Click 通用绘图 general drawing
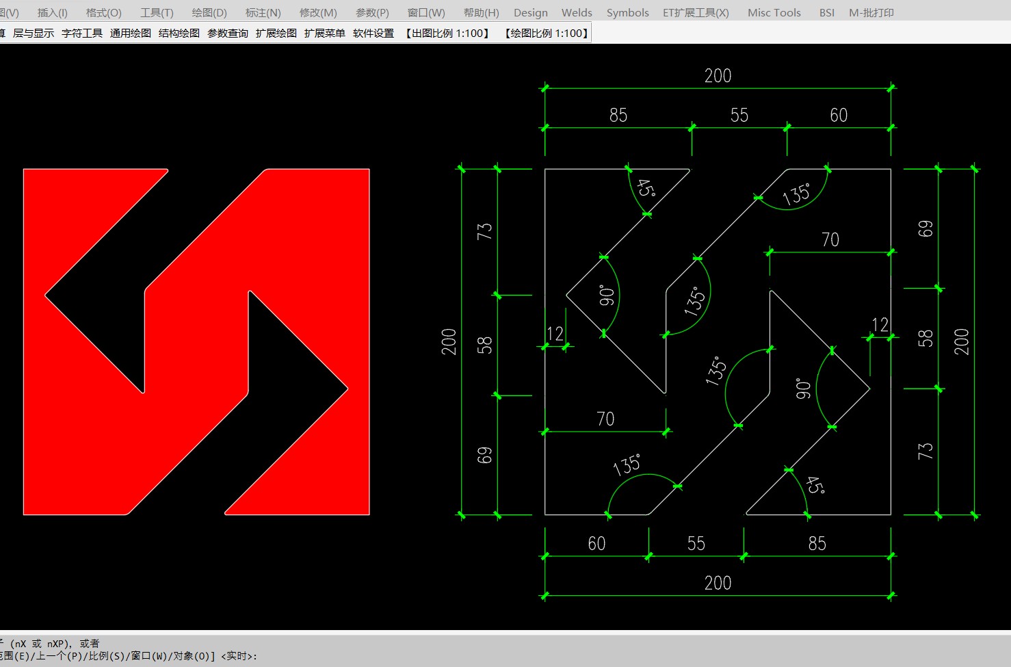Image resolution: width=1011 pixels, height=667 pixels. point(131,33)
